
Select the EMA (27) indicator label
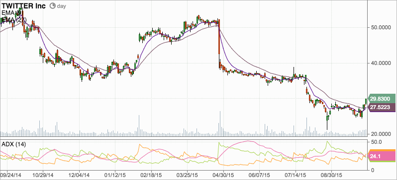pyautogui.click(x=14, y=19)
